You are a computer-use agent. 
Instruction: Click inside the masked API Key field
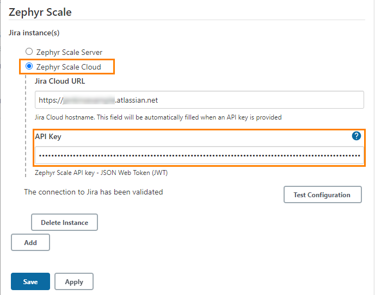199,155
